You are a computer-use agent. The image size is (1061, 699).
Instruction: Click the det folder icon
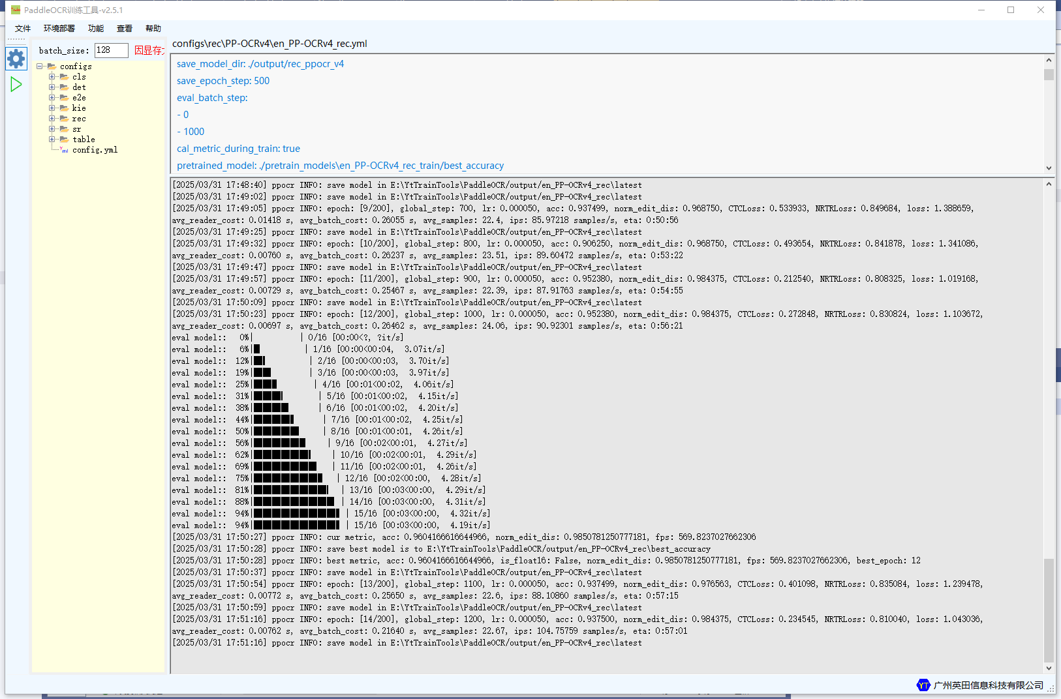tap(64, 87)
